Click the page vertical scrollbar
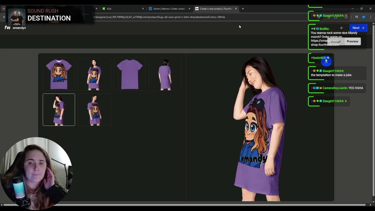 [373, 111]
